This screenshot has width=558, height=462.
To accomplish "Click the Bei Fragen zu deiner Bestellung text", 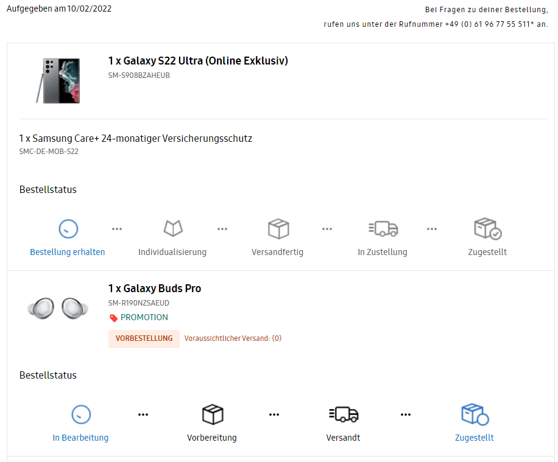I will coord(487,10).
